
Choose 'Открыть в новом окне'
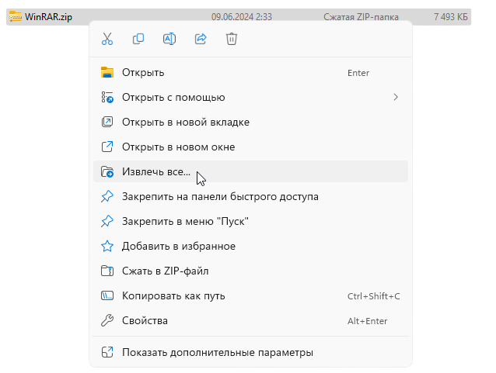(x=178, y=147)
